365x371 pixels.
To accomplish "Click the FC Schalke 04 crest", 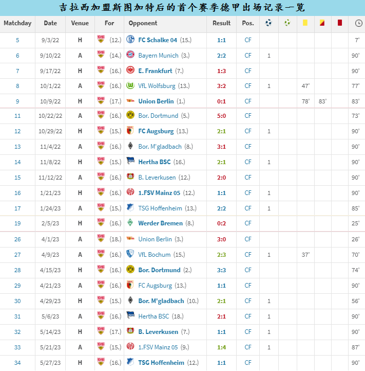I will [x=130, y=40].
